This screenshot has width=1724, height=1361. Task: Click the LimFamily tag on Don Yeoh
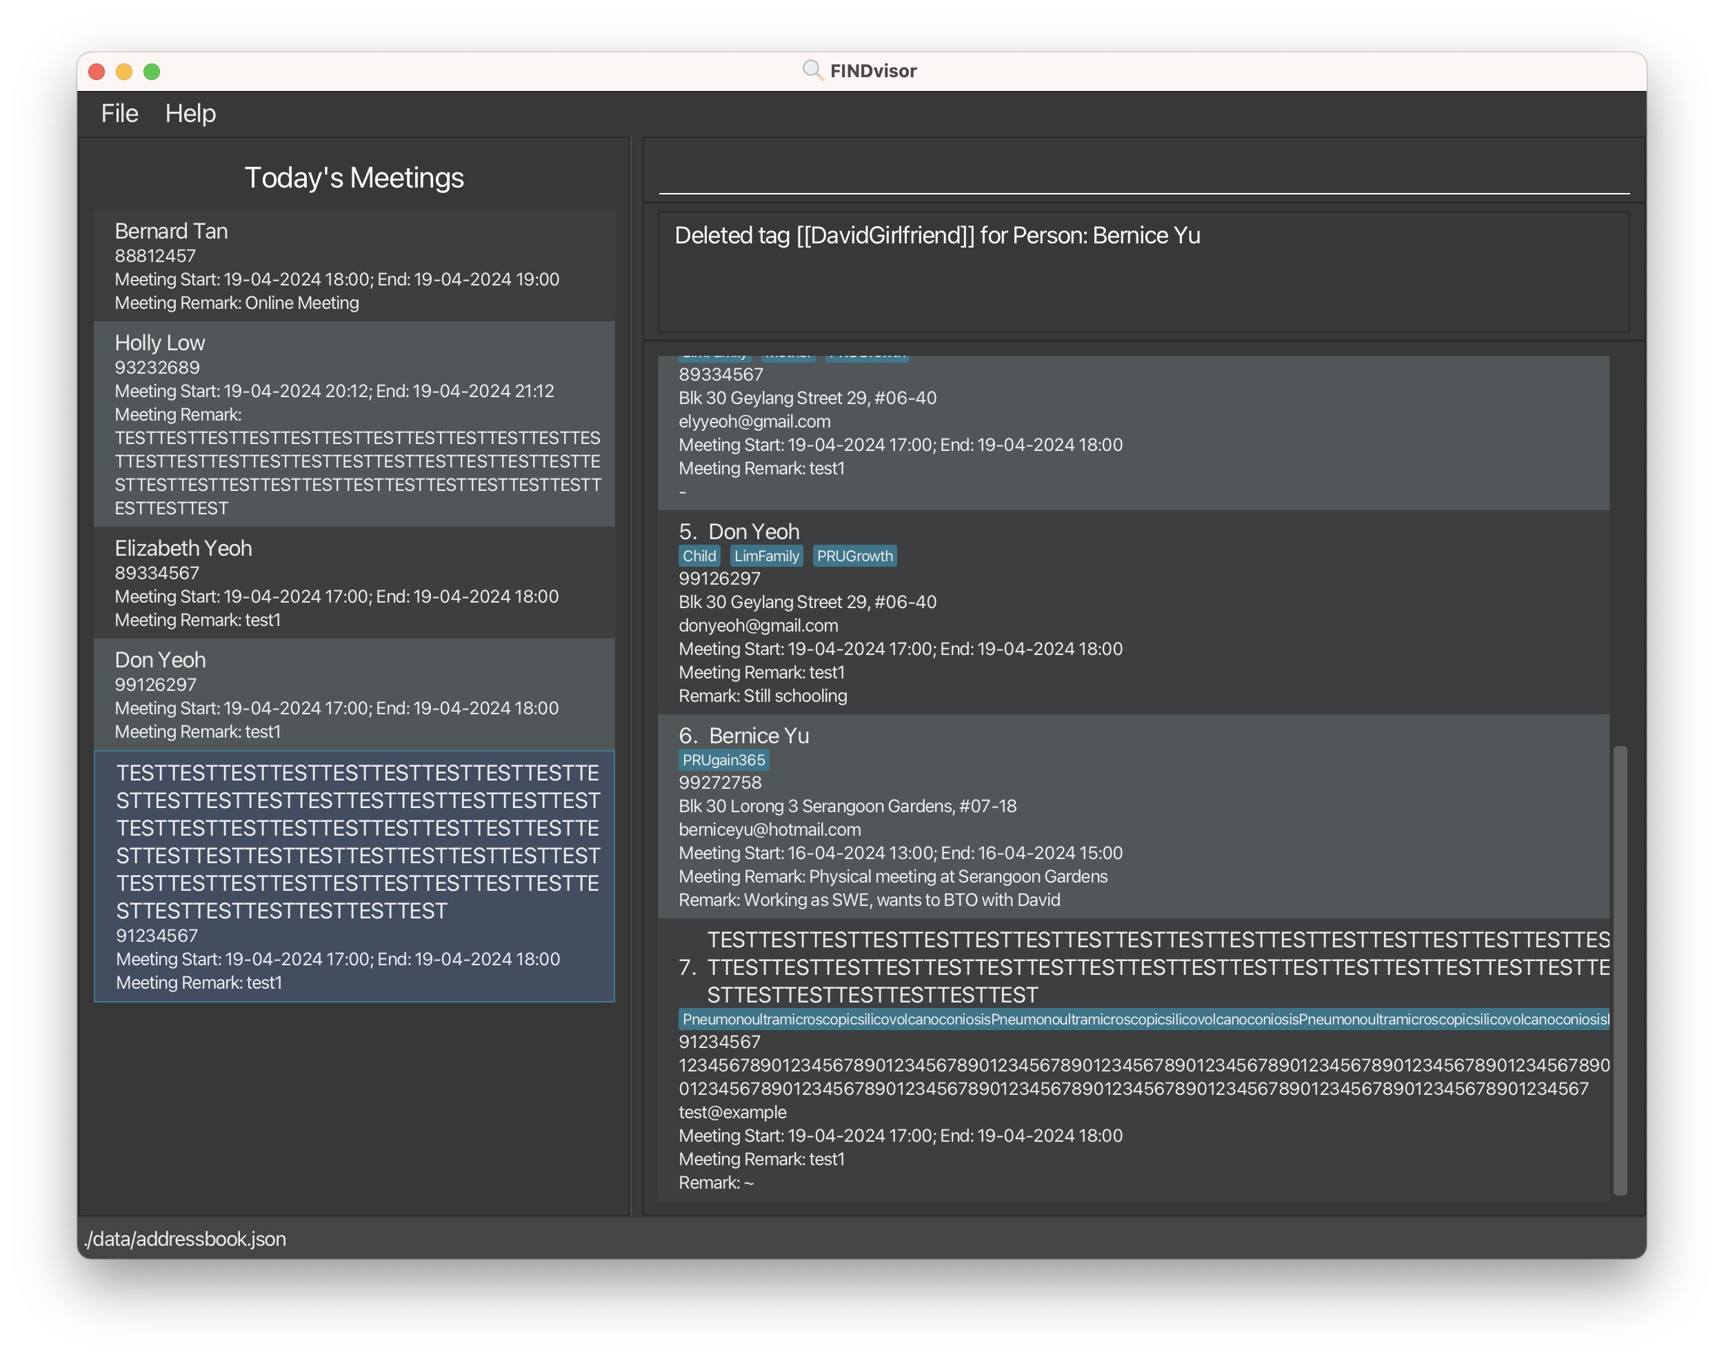point(766,556)
